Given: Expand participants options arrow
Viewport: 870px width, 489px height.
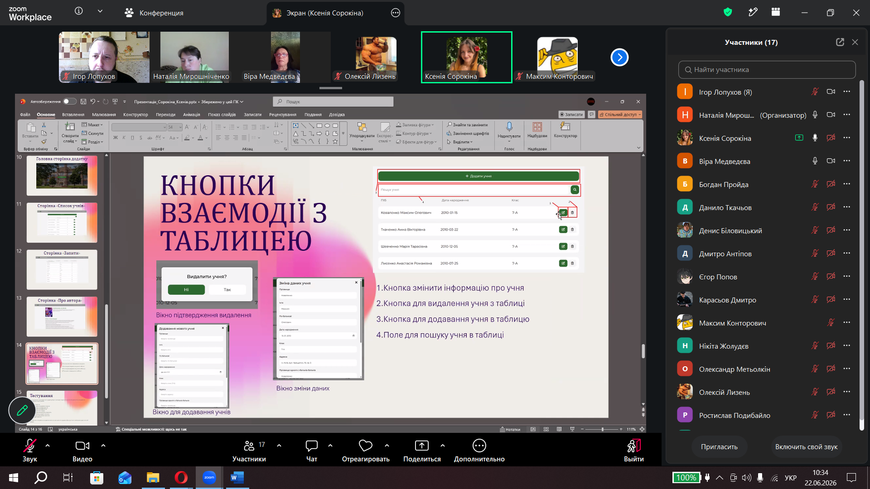Looking at the screenshot, I should pos(279,446).
